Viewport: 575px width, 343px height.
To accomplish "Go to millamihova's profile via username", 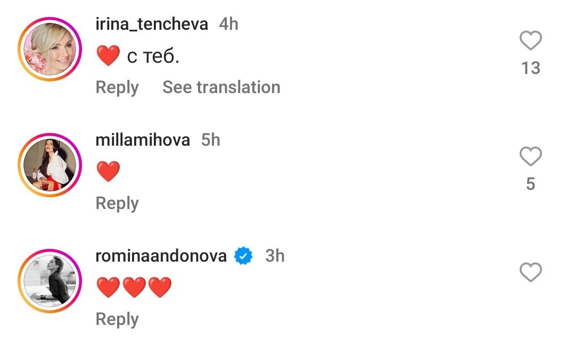I will [x=142, y=140].
